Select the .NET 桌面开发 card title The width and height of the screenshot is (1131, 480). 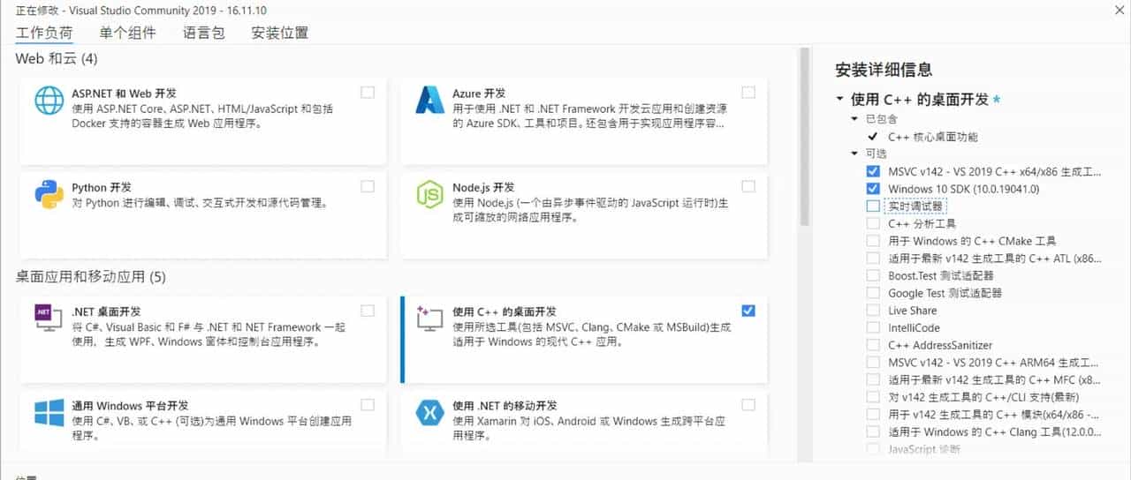[x=106, y=311]
